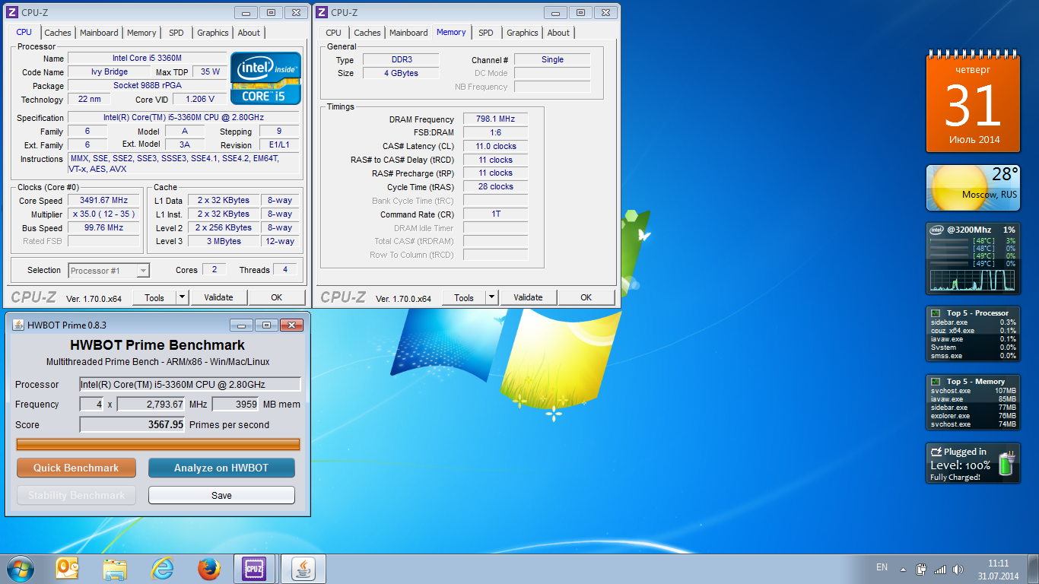This screenshot has height=584, width=1039.
Task: Open the SPD tab in the right CPU-Z window
Action: (486, 33)
